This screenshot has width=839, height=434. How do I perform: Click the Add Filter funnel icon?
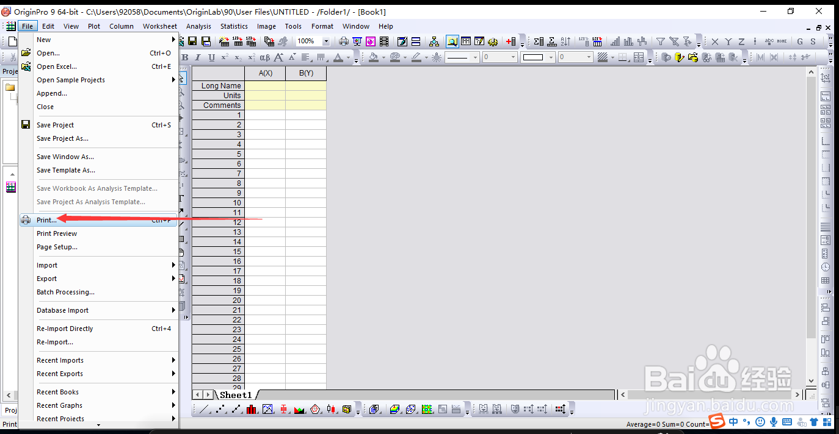point(661,41)
